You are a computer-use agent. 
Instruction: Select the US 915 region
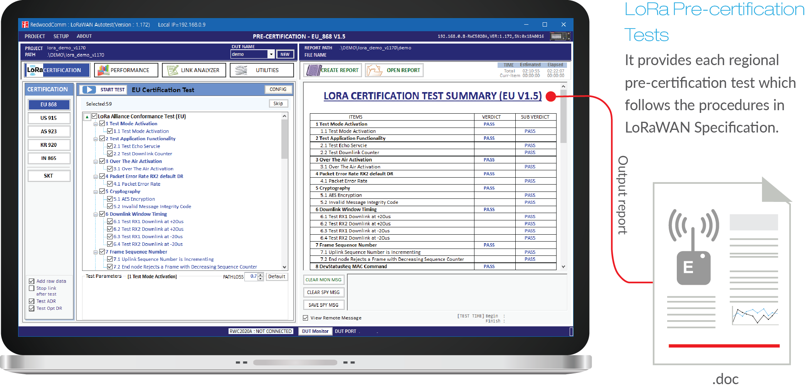coord(49,118)
